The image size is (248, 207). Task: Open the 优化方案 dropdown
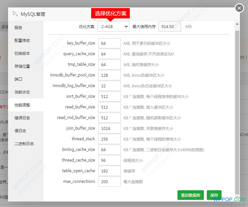pos(113,27)
